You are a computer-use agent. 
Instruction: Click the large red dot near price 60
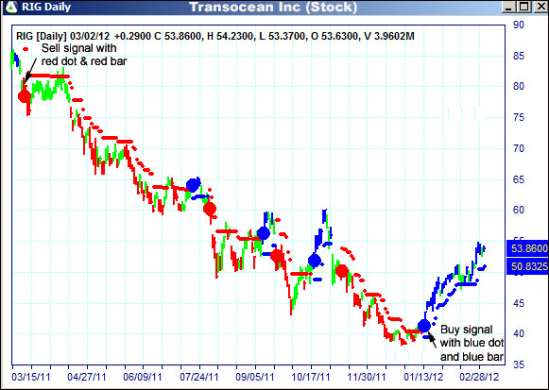tap(210, 210)
